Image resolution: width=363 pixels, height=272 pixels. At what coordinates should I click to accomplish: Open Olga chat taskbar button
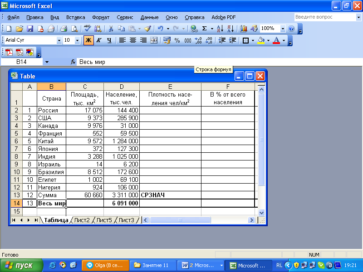pos(105,265)
